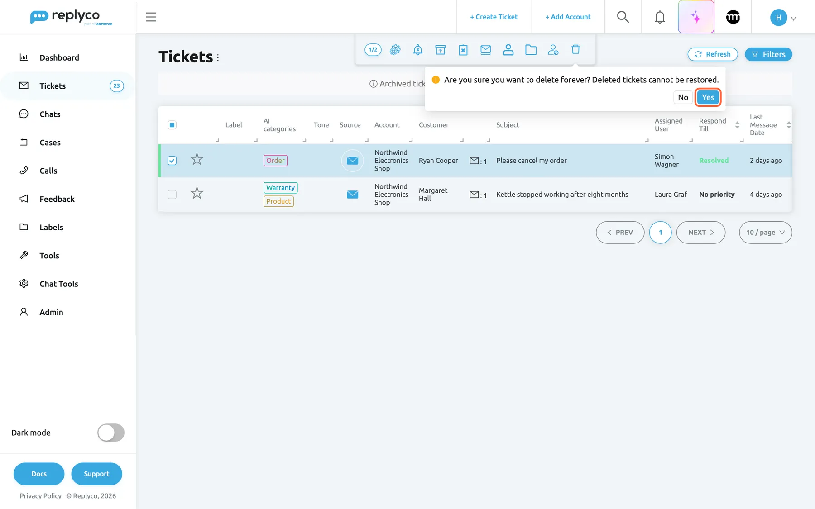The image size is (815, 509).
Task: Uncheck the Ryan Cooper ticket checkbox
Action: [172, 161]
